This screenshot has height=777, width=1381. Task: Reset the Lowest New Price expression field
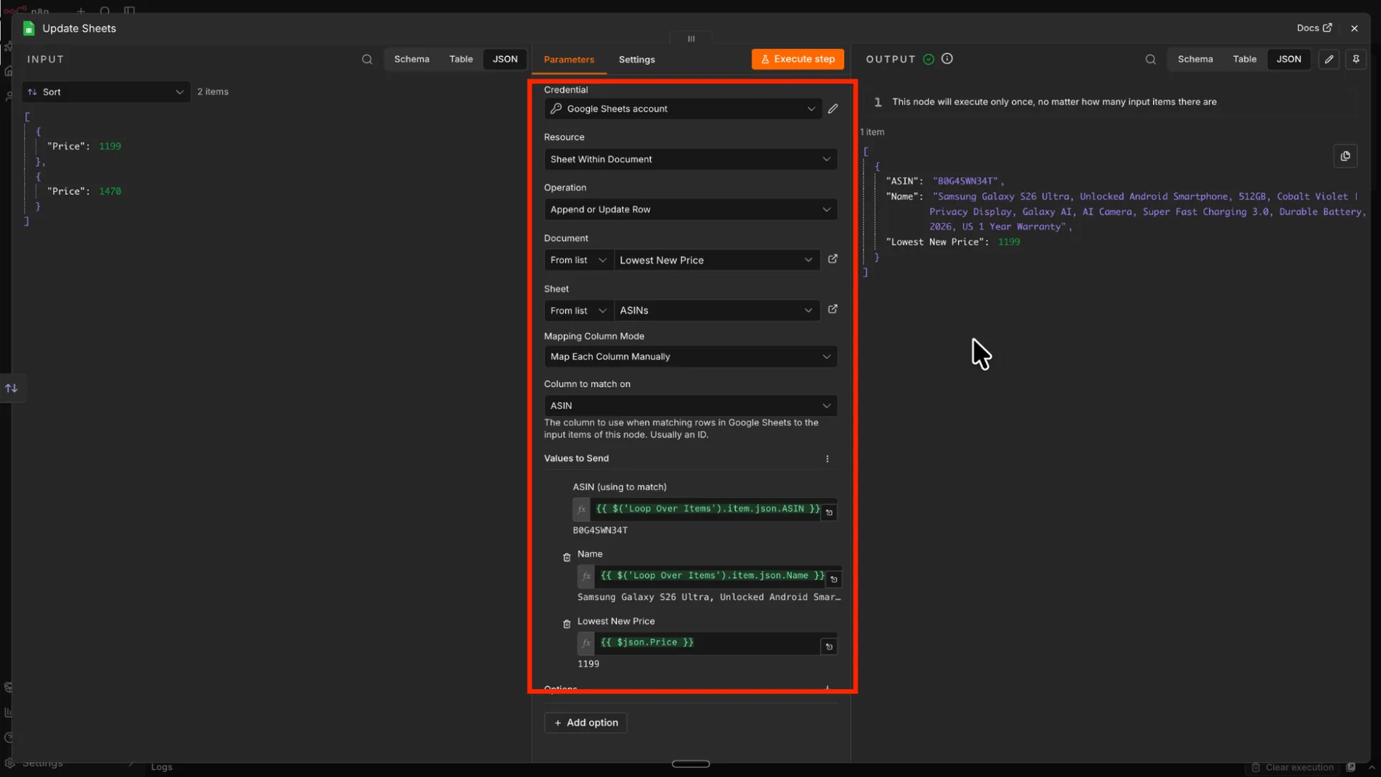click(829, 647)
